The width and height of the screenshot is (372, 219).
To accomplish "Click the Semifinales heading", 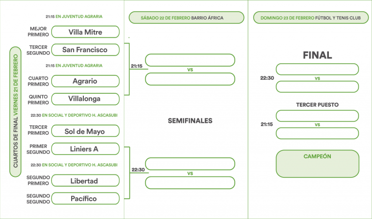I will (x=190, y=121).
